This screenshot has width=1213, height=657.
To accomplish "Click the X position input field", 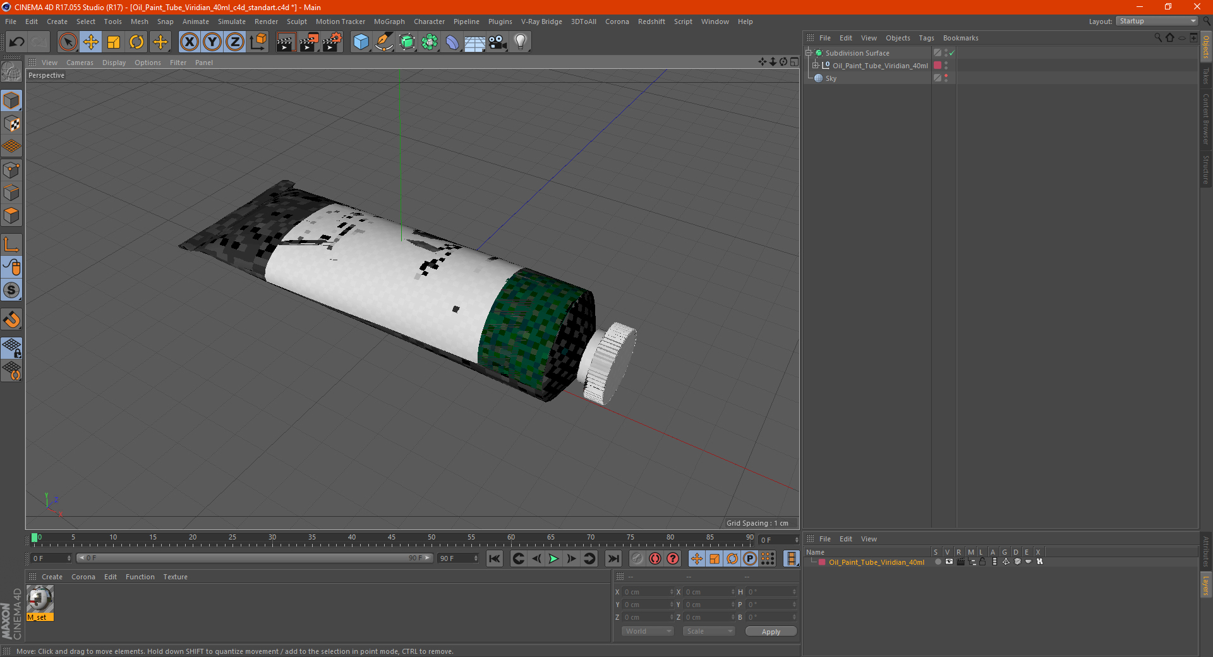I will (648, 592).
